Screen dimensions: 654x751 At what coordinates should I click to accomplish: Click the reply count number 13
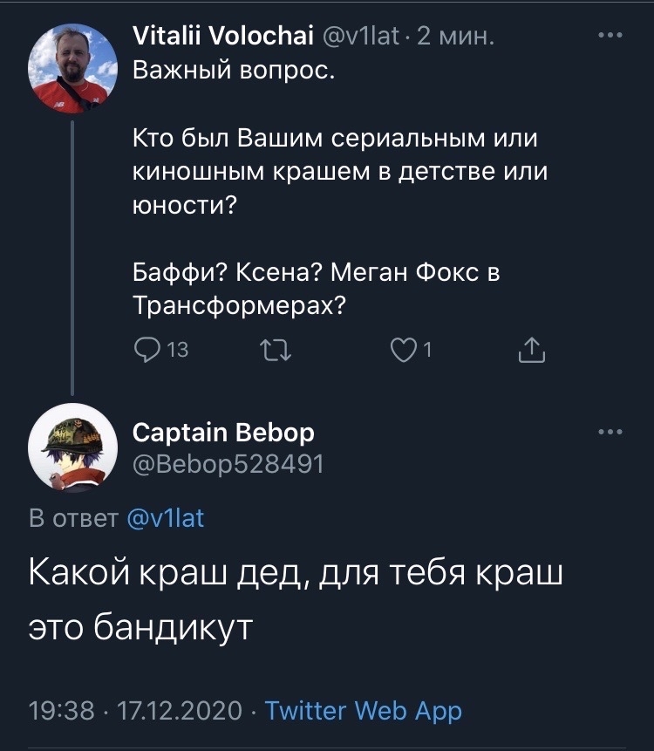pos(177,351)
